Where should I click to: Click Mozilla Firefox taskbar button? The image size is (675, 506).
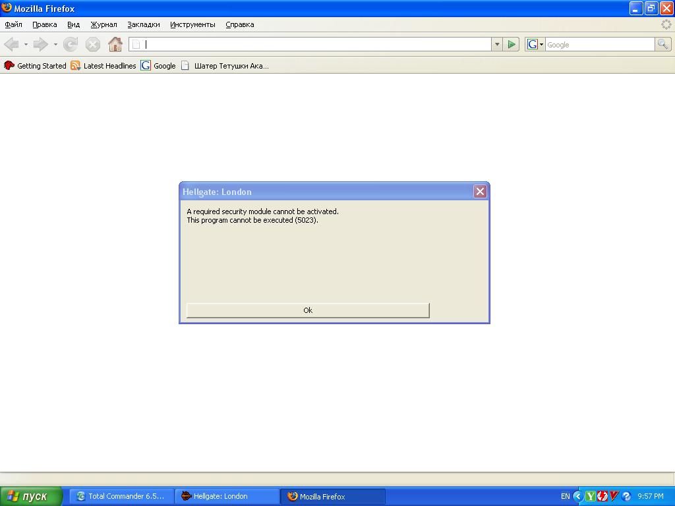[x=333, y=496]
